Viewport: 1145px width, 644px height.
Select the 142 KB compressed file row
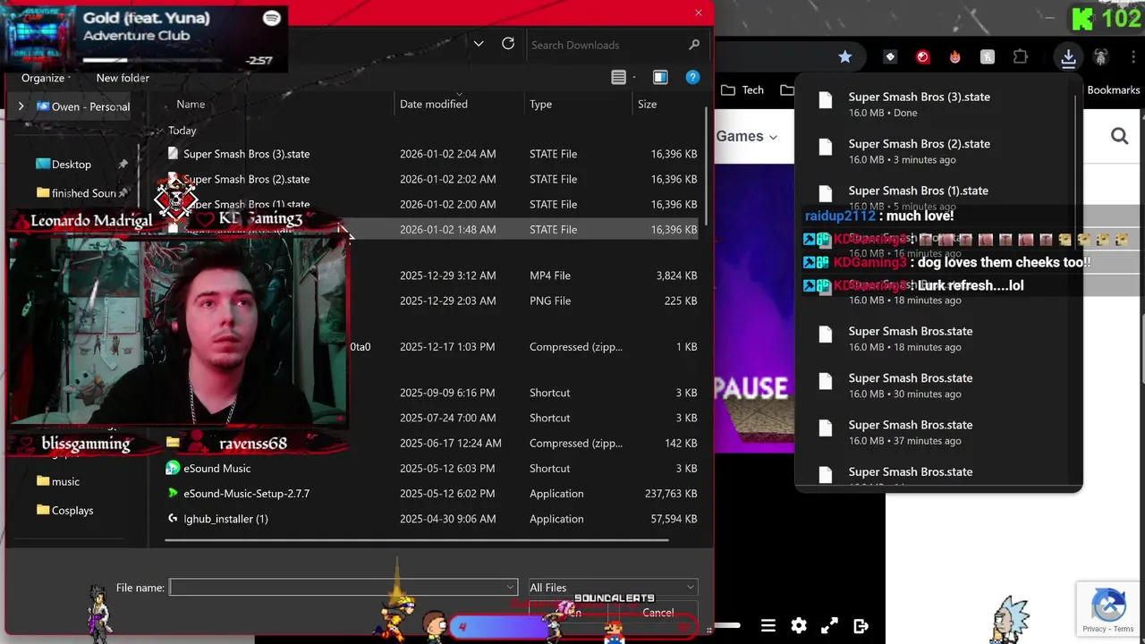432,443
